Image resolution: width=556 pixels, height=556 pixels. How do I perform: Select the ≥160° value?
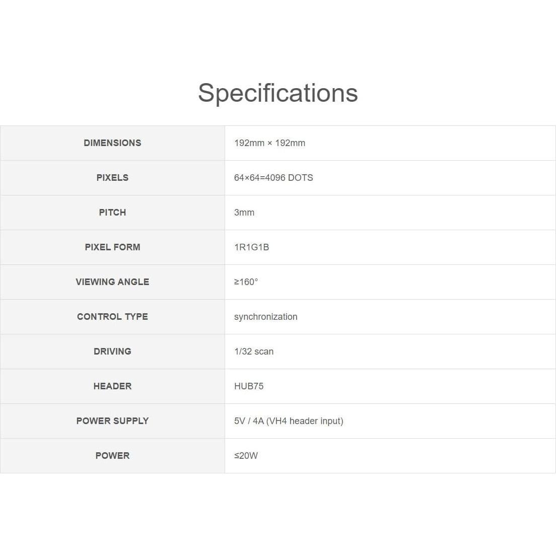click(246, 282)
